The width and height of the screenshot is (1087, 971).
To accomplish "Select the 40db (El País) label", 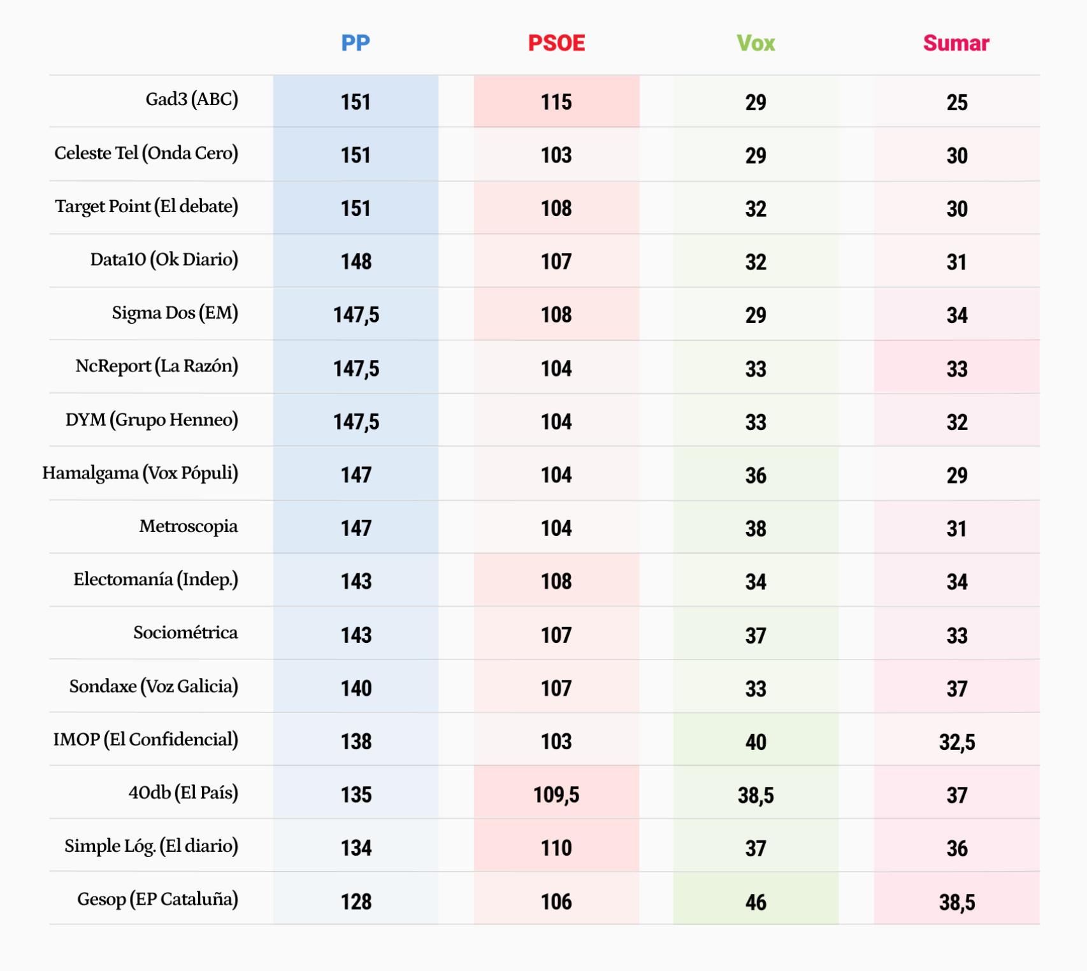I will point(183,793).
